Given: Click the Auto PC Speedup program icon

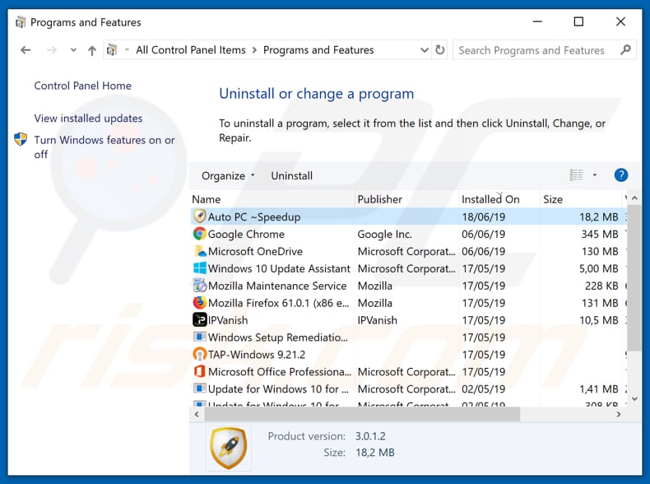Looking at the screenshot, I should click(x=199, y=216).
